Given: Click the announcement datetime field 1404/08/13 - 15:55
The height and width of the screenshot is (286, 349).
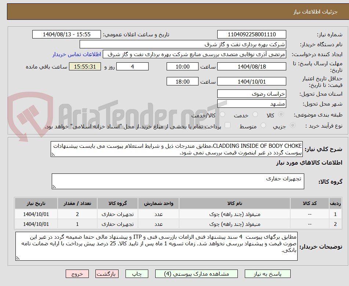Looking at the screenshot, I should tap(66, 34).
